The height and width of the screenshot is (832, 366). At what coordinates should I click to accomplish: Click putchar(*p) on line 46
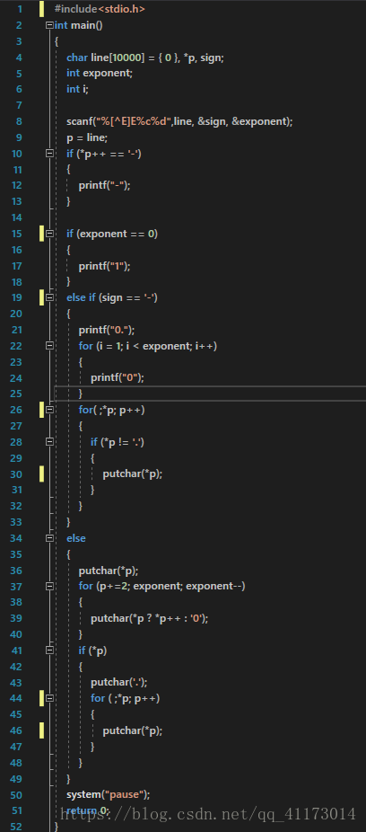point(133,730)
